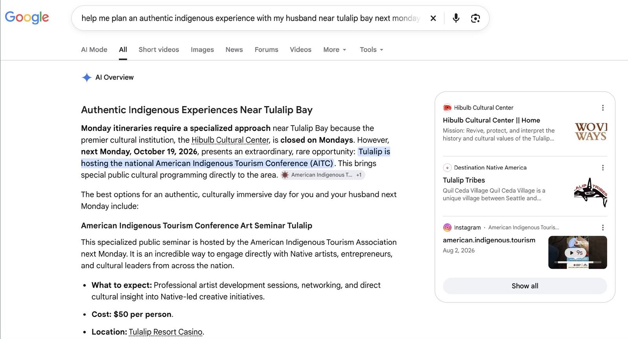Switch to Forums tab
The height and width of the screenshot is (339, 628).
tap(267, 49)
